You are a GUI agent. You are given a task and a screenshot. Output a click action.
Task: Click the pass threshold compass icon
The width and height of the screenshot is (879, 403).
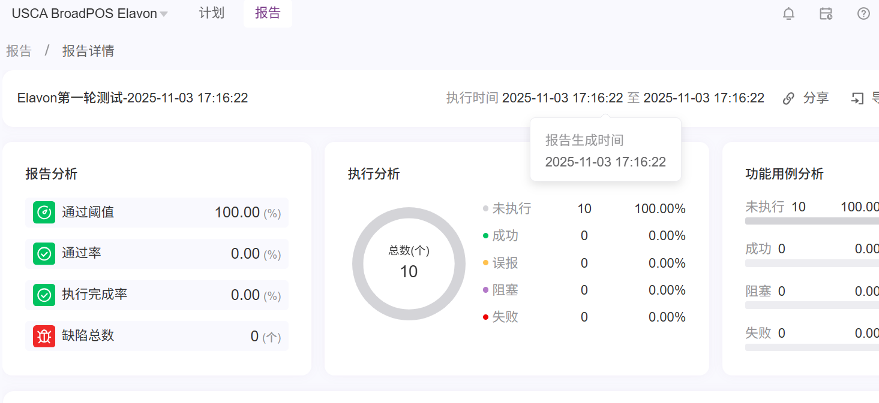(x=44, y=213)
